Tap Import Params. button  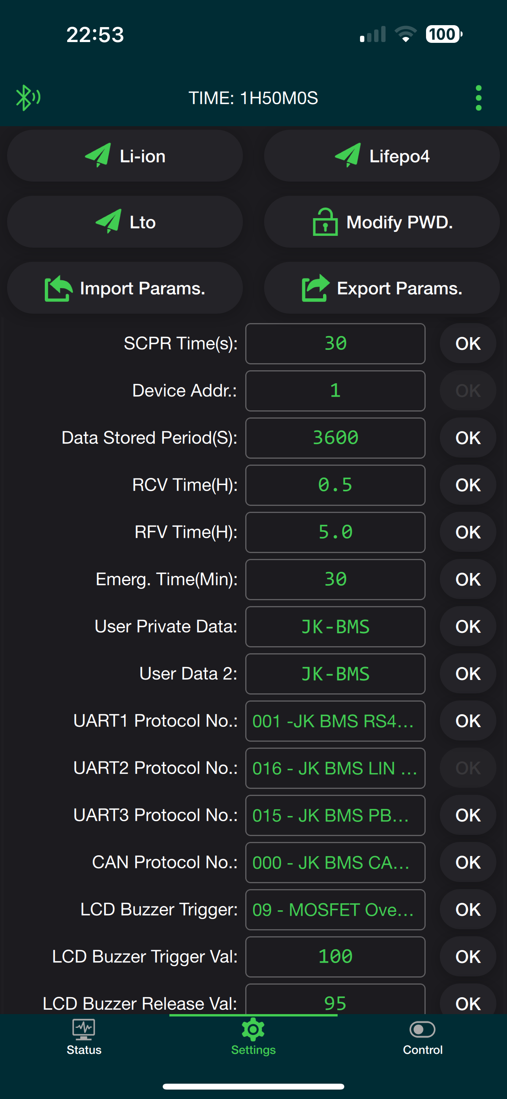125,288
